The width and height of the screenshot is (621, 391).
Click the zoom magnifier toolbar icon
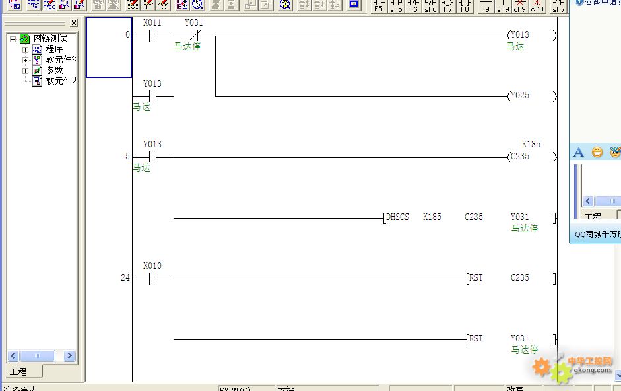[x=285, y=5]
